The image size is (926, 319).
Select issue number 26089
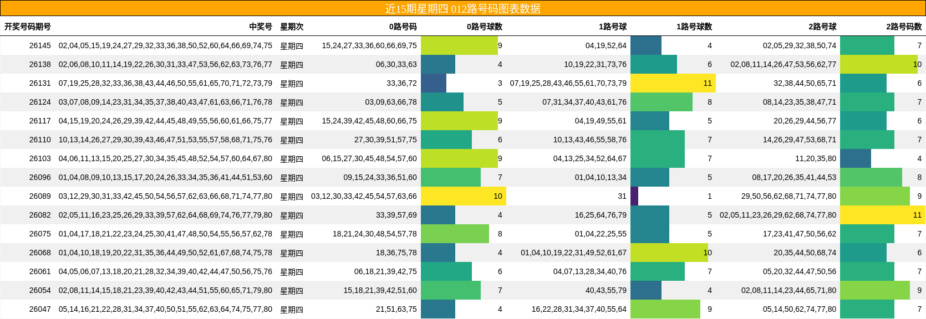pos(40,196)
